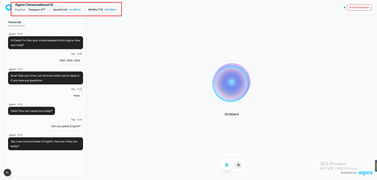This screenshot has width=377, height=180.
Task: Click the agent message introducing Ada
Action: (45, 43)
